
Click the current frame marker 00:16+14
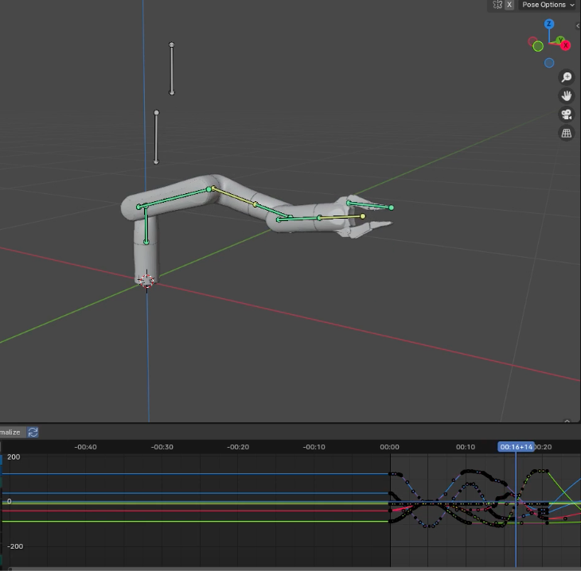pyautogui.click(x=516, y=447)
